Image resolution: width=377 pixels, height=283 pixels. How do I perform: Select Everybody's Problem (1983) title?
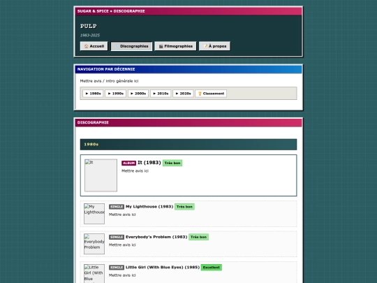(156, 237)
